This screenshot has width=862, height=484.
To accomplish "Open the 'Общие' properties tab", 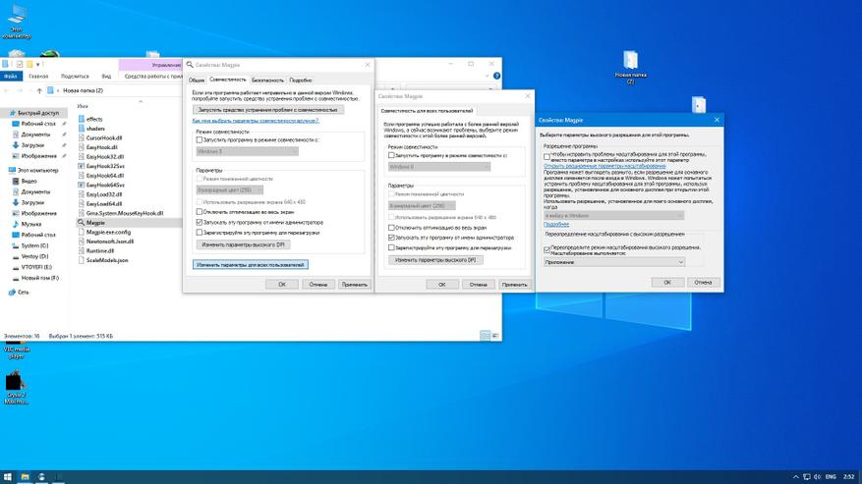I will coord(197,80).
